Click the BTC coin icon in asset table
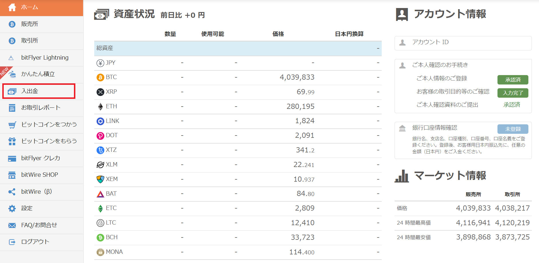 click(100, 77)
